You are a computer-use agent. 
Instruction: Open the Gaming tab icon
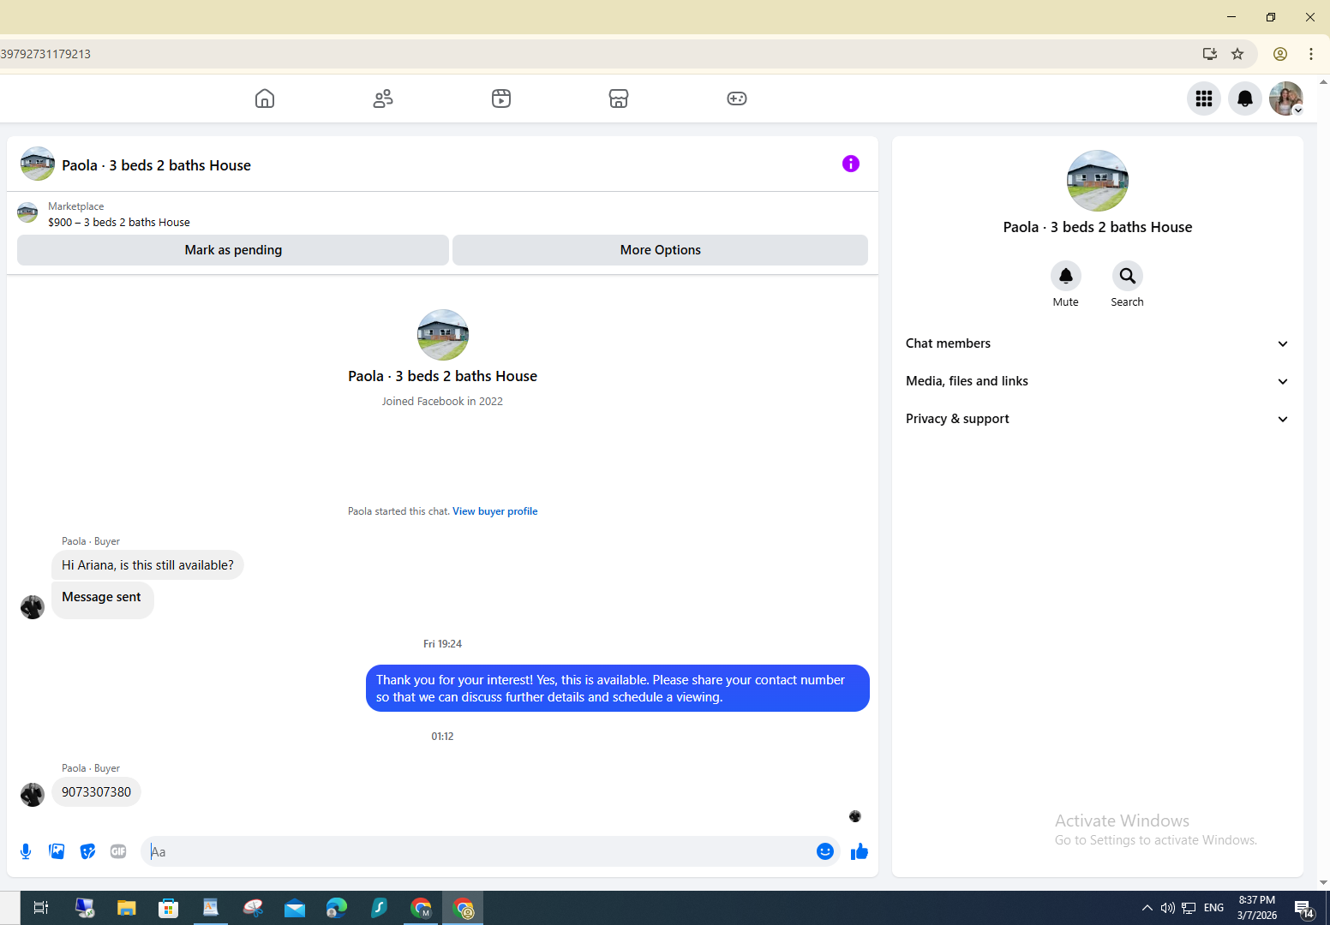737,98
